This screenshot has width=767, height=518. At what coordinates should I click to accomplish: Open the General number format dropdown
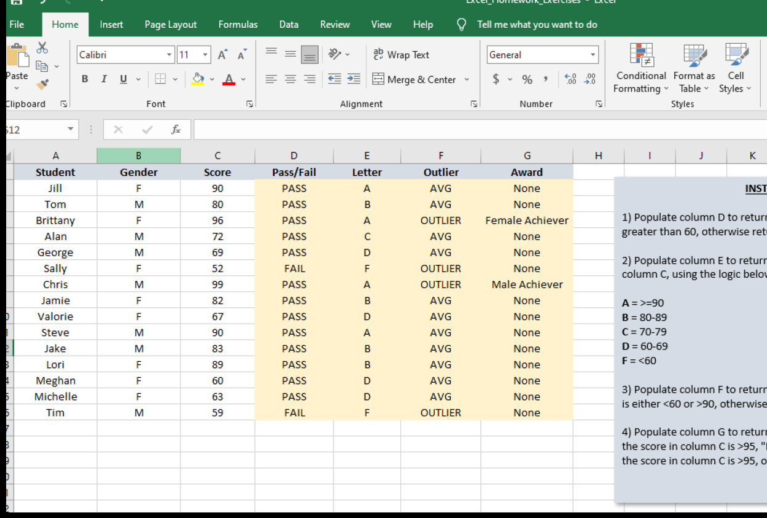tap(593, 55)
